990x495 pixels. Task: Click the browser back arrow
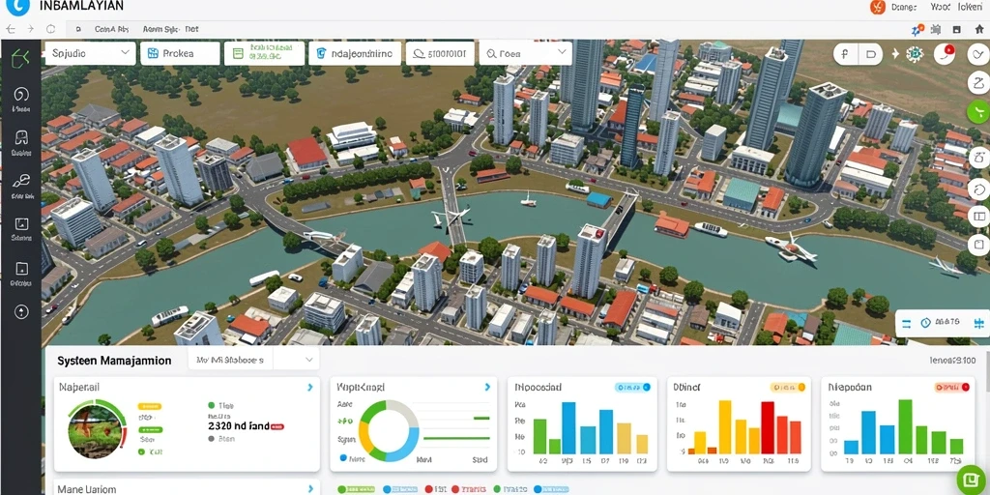coord(10,29)
